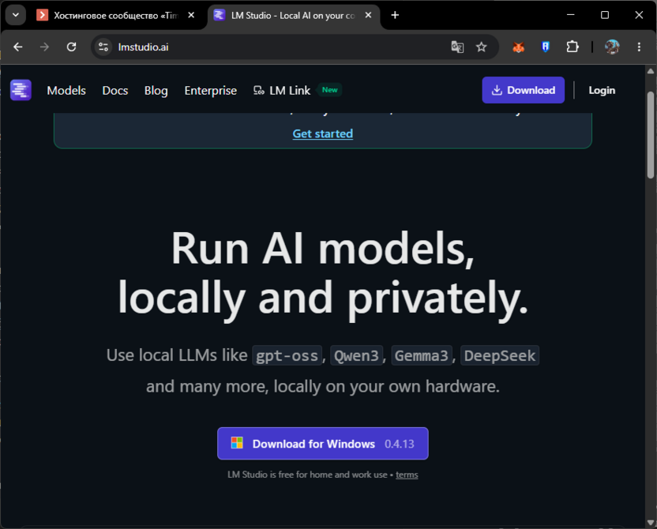This screenshot has width=657, height=529.
Task: Click the gpt-oss model tag
Action: click(287, 355)
